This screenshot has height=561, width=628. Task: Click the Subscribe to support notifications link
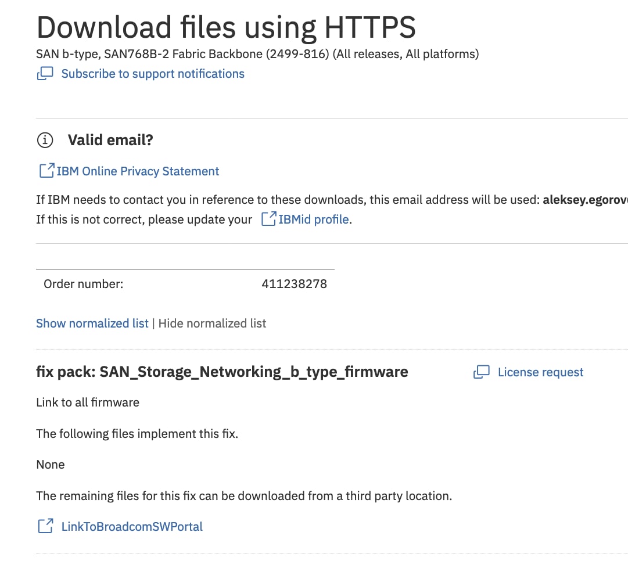coord(153,74)
